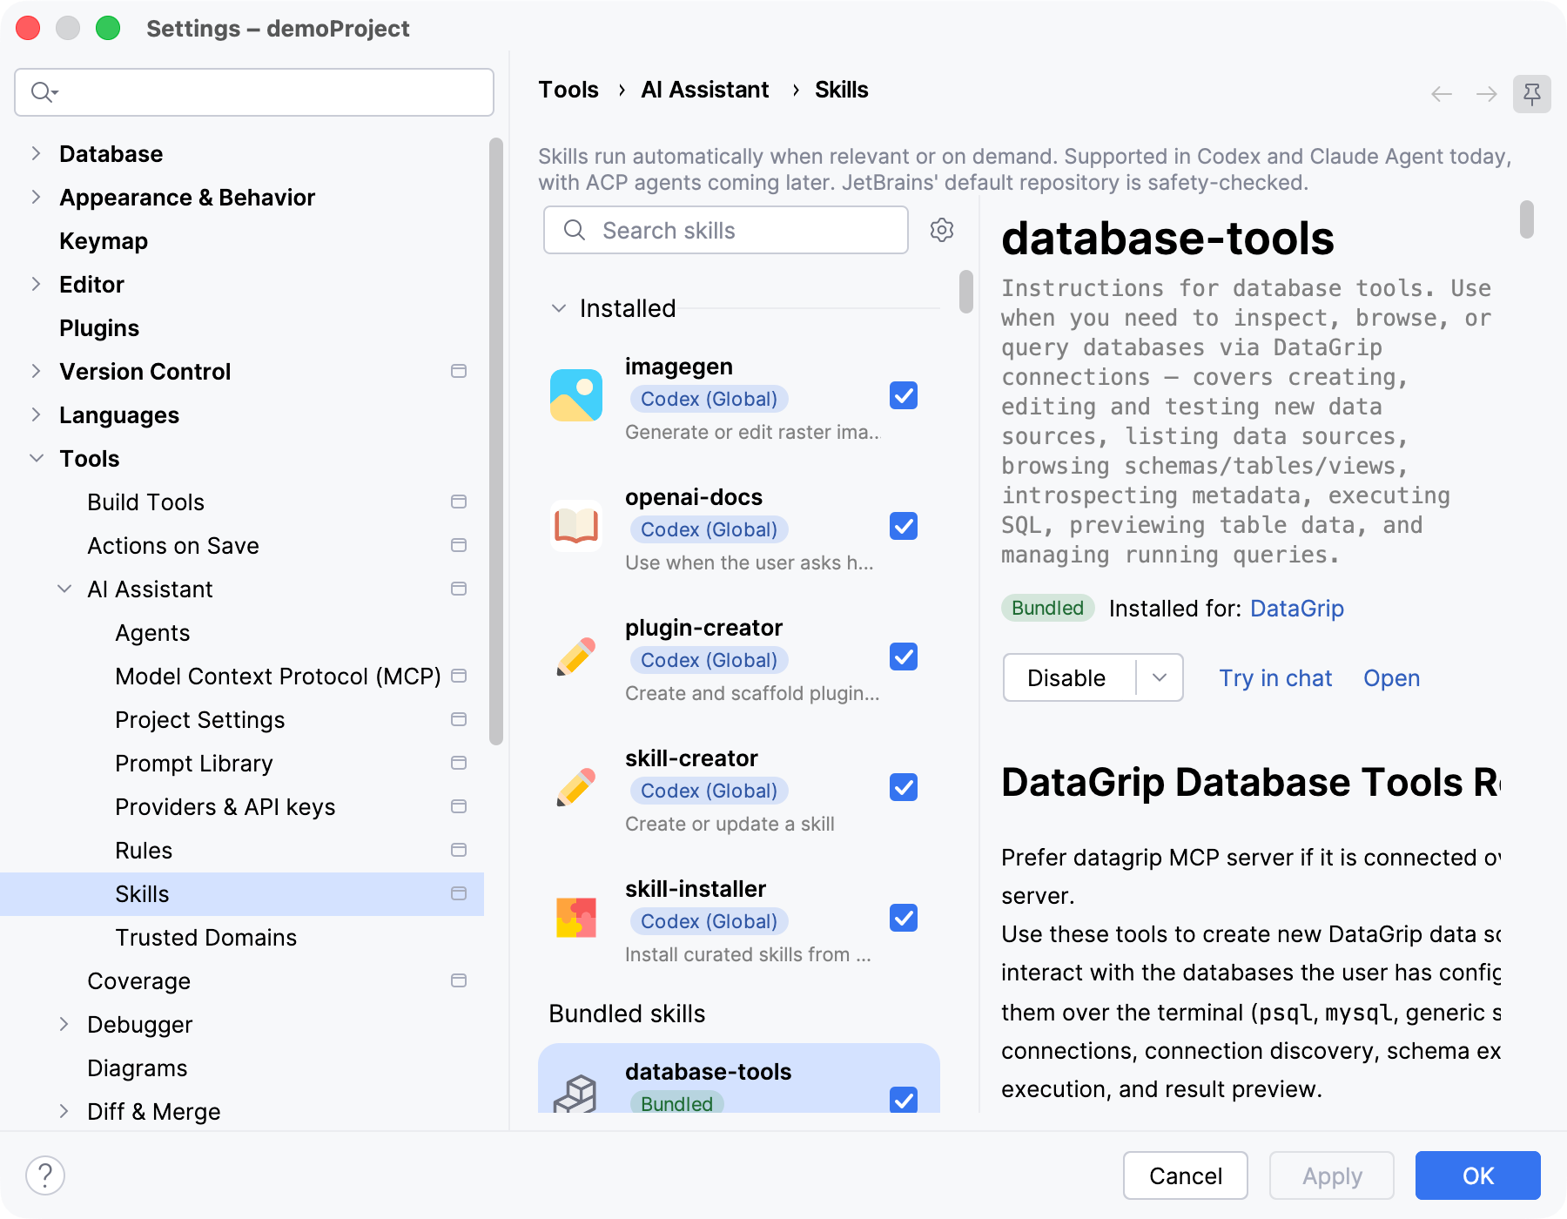Screen dimensions: 1567x1219
Task: Expand the Version Control node
Action: click(36, 371)
